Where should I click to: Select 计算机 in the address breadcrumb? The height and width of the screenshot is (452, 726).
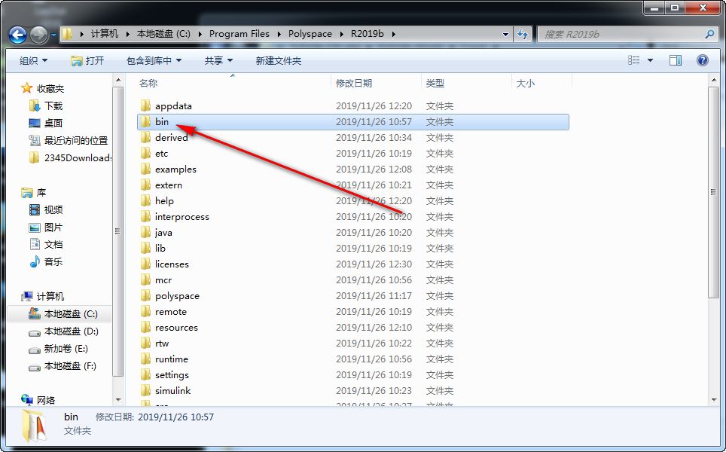click(x=105, y=34)
